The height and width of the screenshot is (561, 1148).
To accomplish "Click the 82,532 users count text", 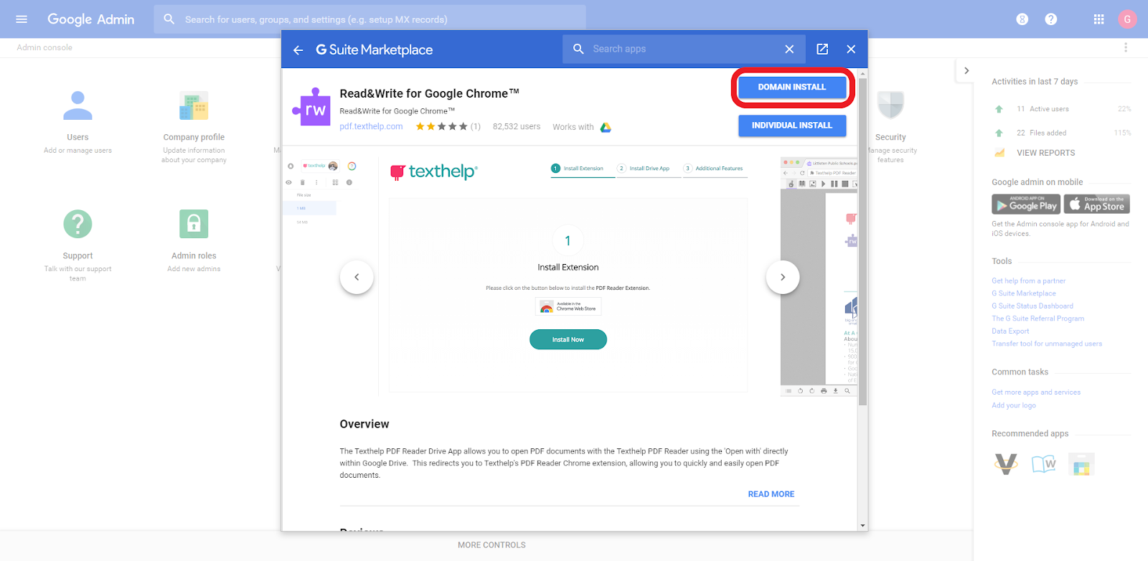I will pyautogui.click(x=517, y=126).
